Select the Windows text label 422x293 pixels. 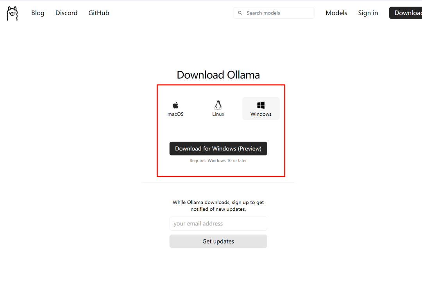pos(261,114)
